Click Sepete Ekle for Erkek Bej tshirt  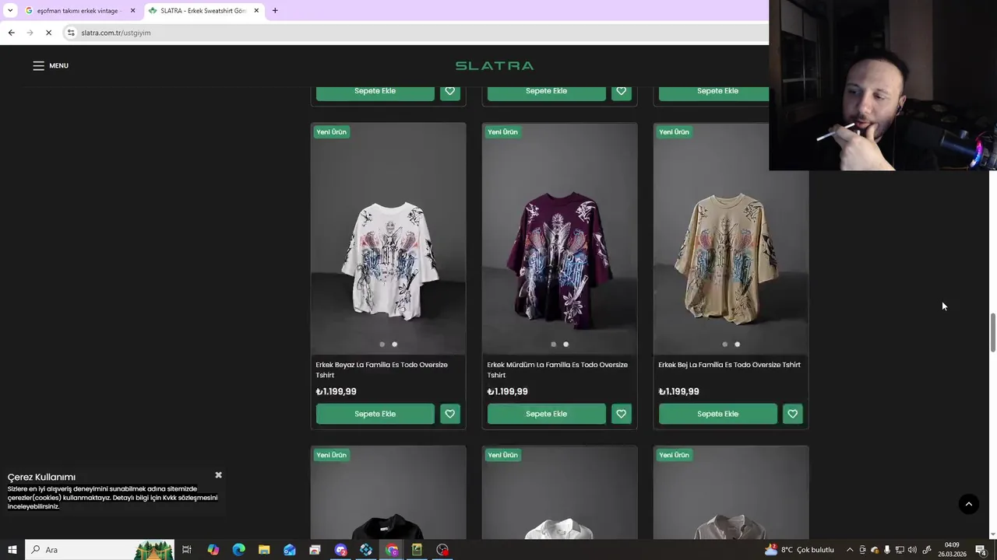717,414
